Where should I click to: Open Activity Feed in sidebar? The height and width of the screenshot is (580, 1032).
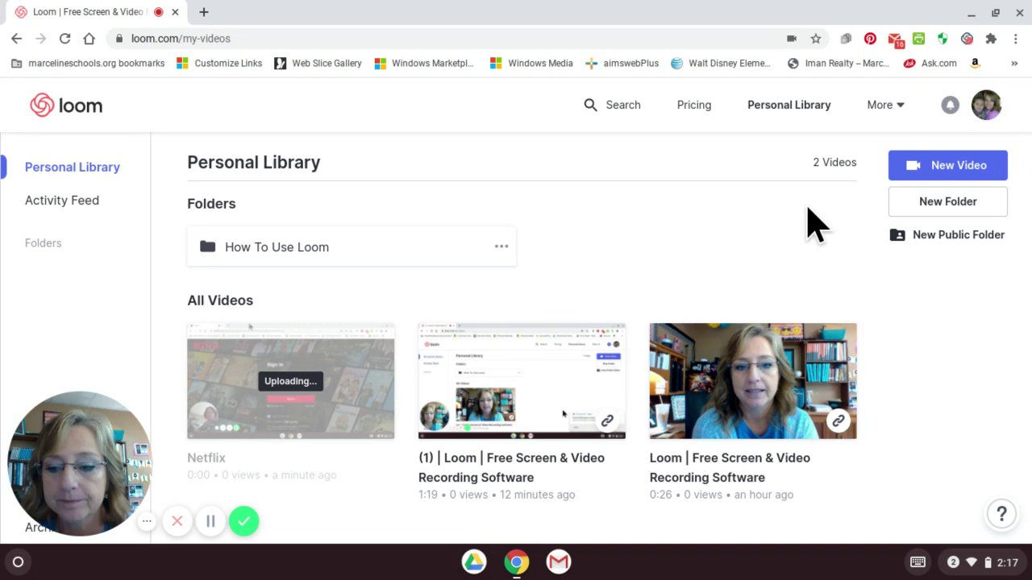pos(62,200)
